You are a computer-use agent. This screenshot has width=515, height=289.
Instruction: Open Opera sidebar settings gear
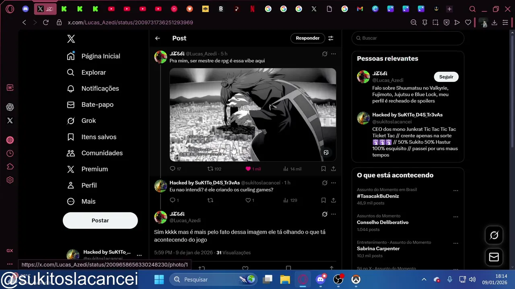10,180
